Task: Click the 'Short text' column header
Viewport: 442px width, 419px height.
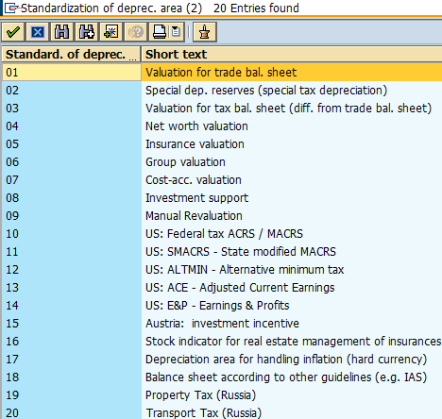Action: pos(292,54)
